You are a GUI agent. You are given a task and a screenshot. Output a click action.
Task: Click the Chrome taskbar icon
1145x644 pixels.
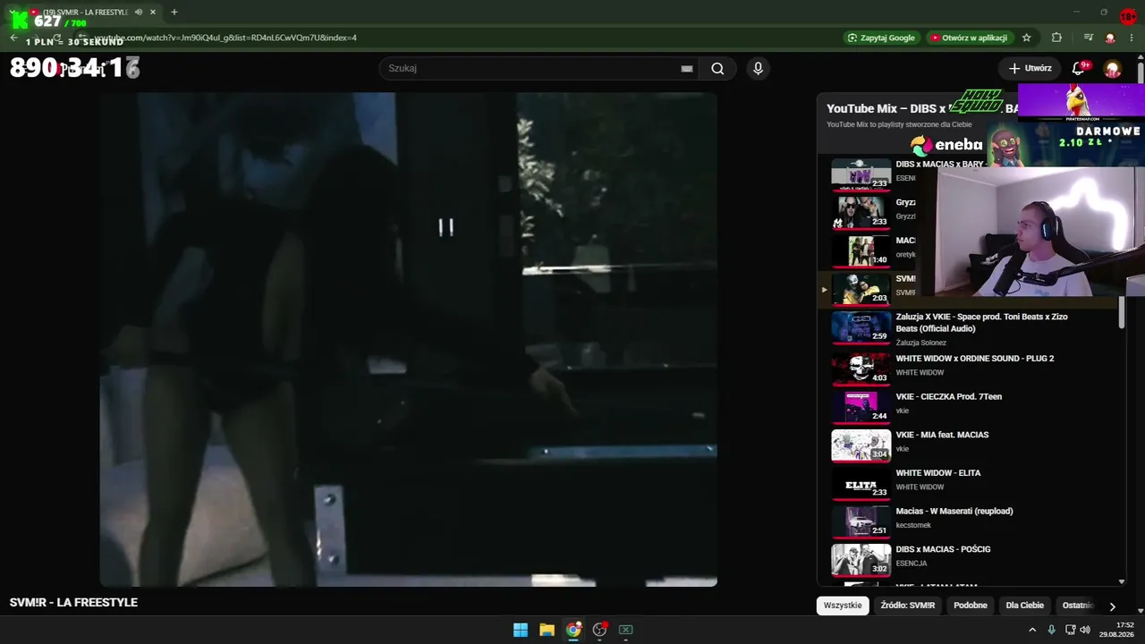pyautogui.click(x=573, y=630)
